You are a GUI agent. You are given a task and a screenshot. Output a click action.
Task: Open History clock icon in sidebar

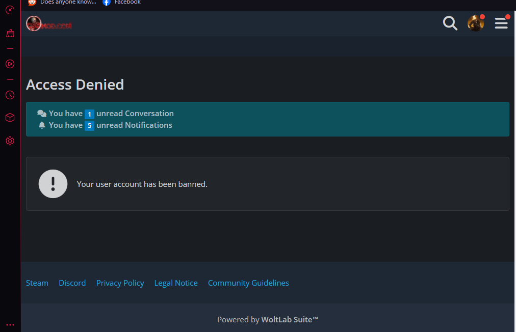tap(10, 95)
